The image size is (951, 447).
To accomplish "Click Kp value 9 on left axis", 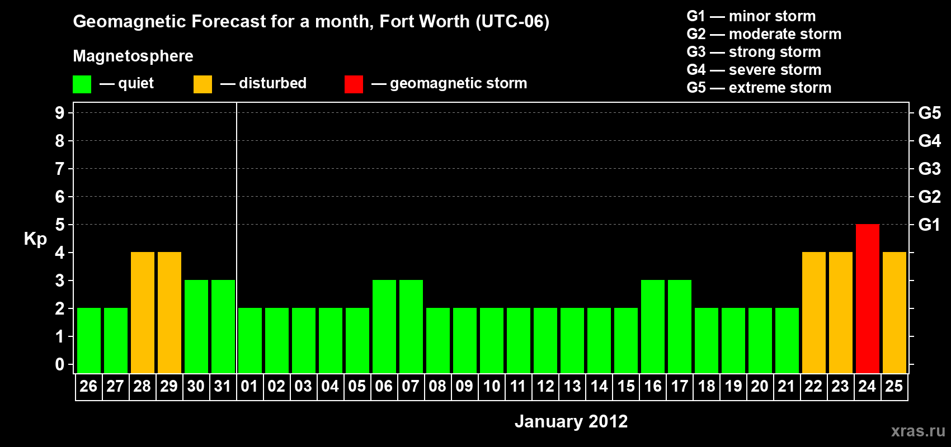I will click(x=60, y=113).
